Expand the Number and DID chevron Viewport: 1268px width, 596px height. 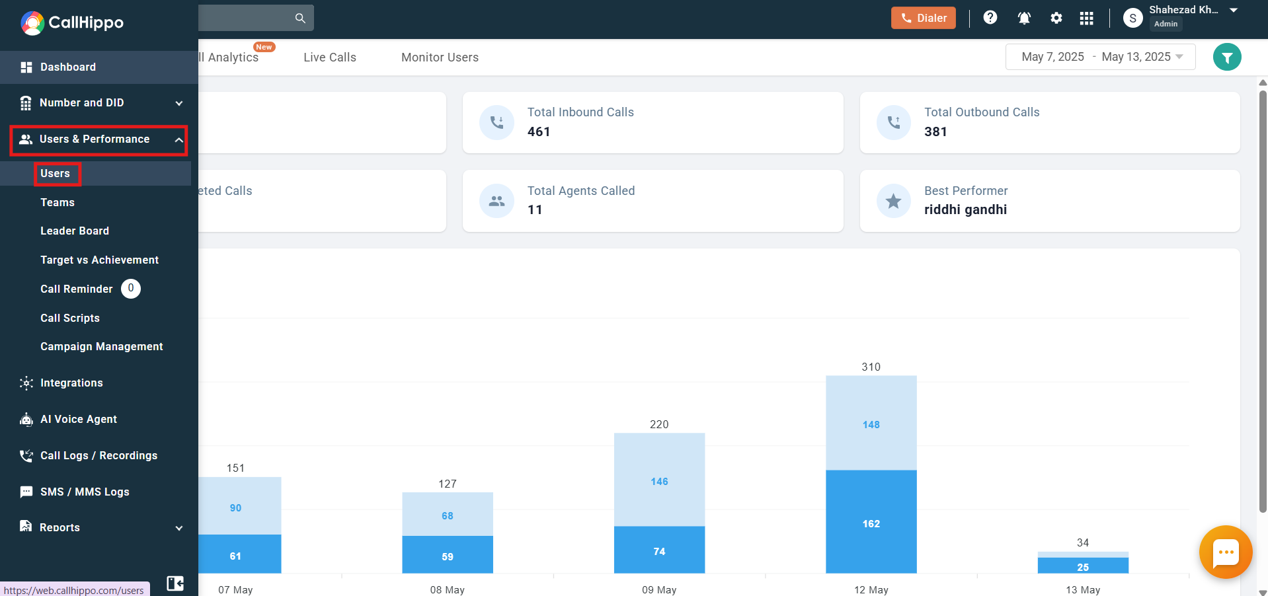click(179, 103)
